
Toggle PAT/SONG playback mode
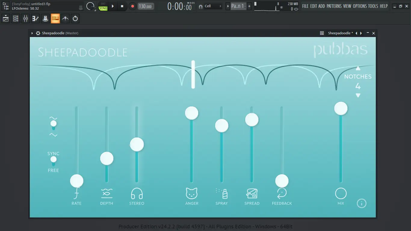point(103,6)
